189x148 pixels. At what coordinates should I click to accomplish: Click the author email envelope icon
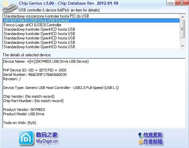click(140, 142)
